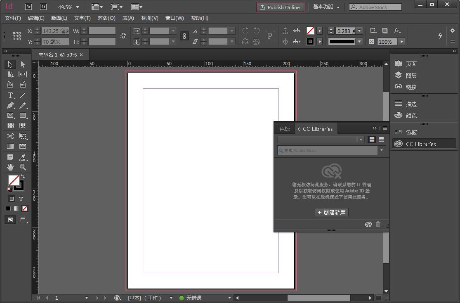Switch to the 色板 tab in floating panel
Image resolution: width=460 pixels, height=303 pixels.
pyautogui.click(x=285, y=129)
